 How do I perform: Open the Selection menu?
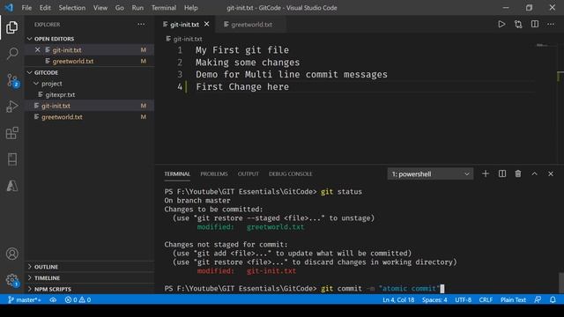point(72,8)
